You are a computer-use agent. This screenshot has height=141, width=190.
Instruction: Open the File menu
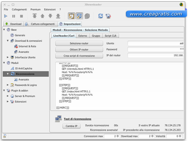[x=6, y=9]
